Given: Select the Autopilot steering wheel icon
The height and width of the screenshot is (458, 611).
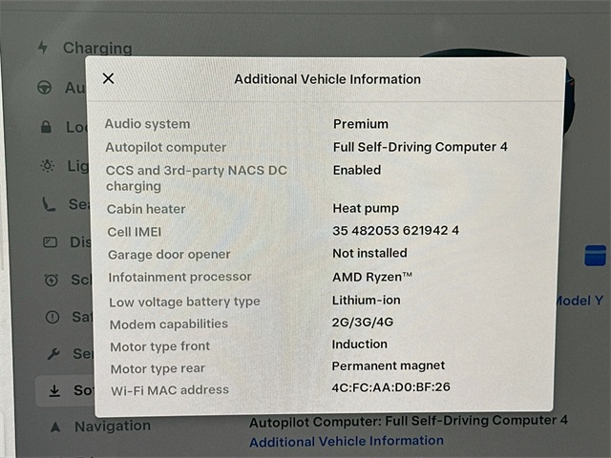Looking at the screenshot, I should [45, 87].
